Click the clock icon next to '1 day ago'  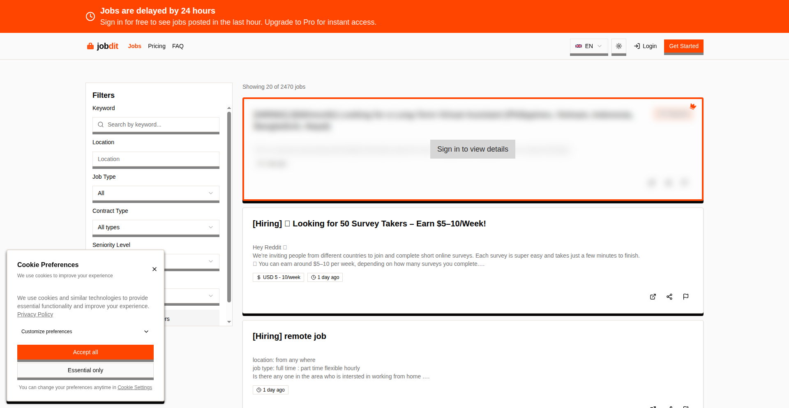pyautogui.click(x=313, y=277)
